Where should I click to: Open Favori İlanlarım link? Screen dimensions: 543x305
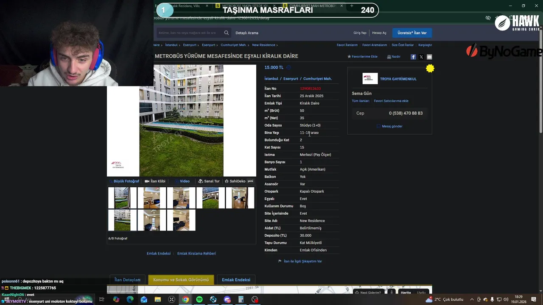point(347,45)
